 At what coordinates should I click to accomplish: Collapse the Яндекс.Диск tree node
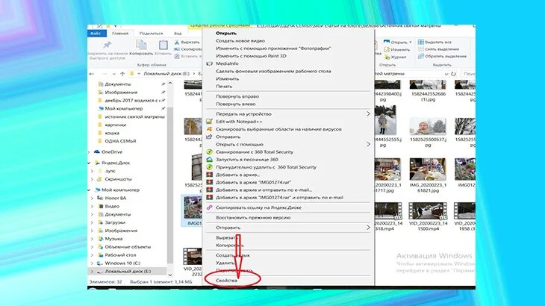click(90, 163)
